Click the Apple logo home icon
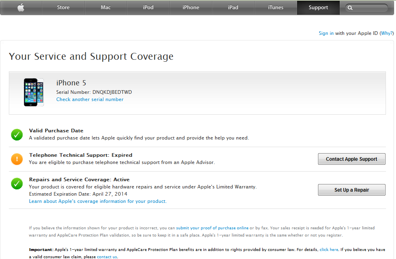 point(21,8)
